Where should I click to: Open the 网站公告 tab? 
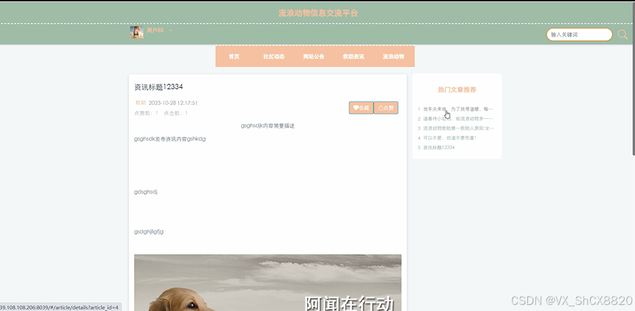click(x=314, y=57)
